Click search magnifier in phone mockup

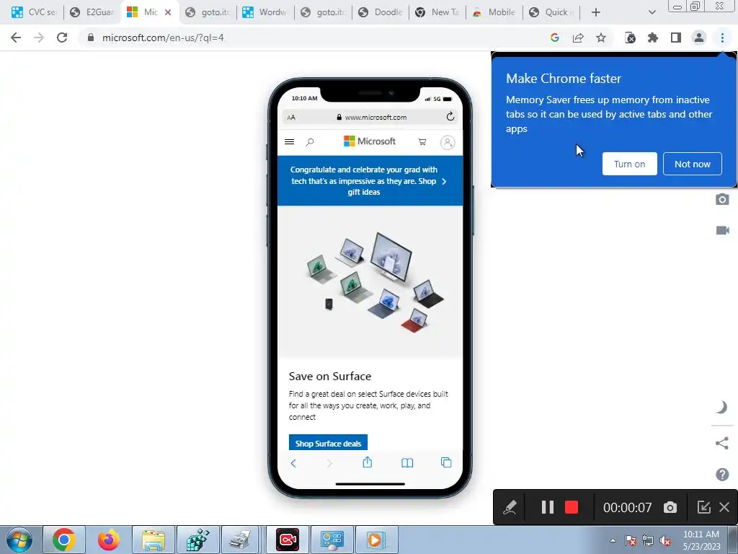click(x=310, y=142)
